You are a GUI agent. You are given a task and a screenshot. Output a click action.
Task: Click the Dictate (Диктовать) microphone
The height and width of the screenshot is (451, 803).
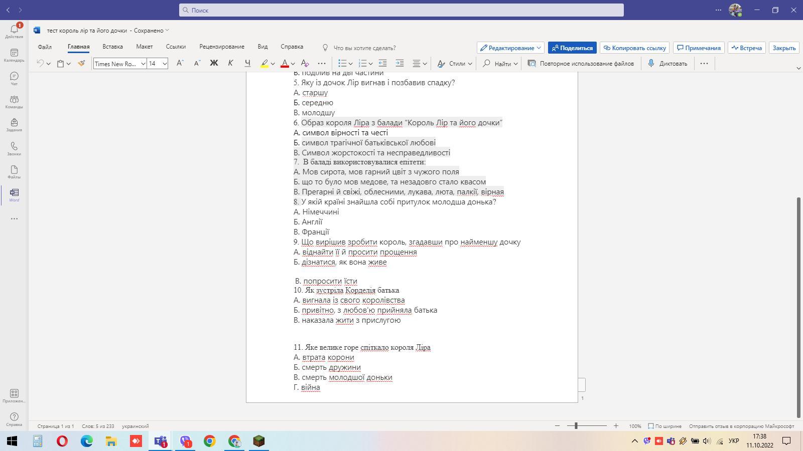point(667,64)
